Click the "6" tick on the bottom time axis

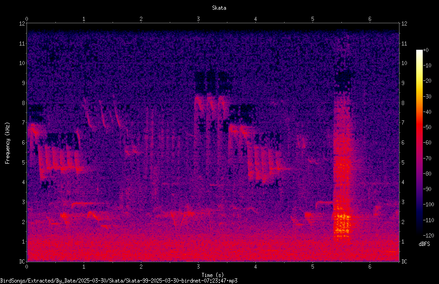point(370,267)
